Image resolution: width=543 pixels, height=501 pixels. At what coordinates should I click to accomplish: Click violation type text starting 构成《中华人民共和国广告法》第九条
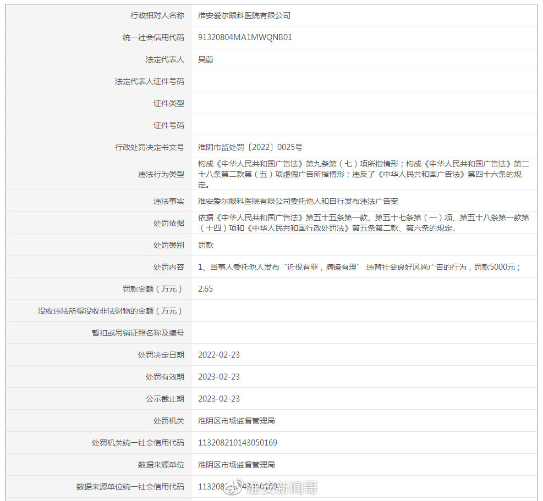[x=363, y=174]
